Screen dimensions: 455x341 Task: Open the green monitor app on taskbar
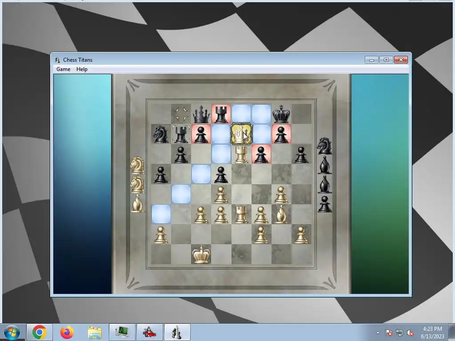pyautogui.click(x=122, y=332)
